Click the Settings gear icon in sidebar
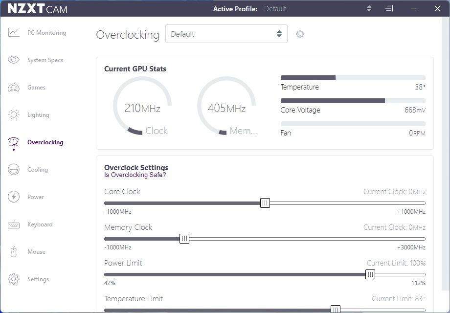Image resolution: width=450 pixels, height=313 pixels. (14, 279)
